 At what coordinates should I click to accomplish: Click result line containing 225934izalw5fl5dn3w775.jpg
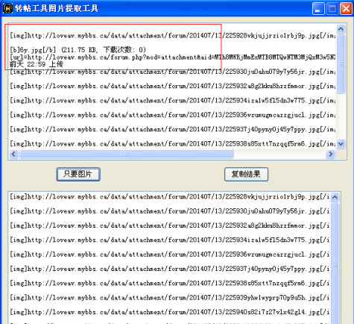pyautogui.click(x=169, y=240)
